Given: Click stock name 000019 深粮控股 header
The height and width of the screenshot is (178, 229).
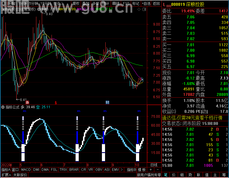Looking at the screenshot, I should pyautogui.click(x=188, y=5).
